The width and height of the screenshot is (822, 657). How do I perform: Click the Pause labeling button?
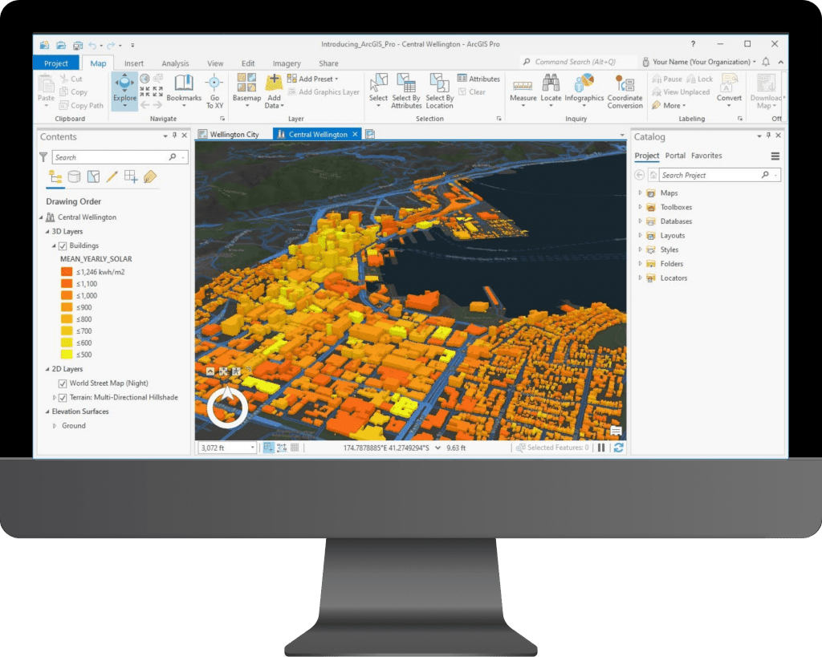click(x=667, y=79)
